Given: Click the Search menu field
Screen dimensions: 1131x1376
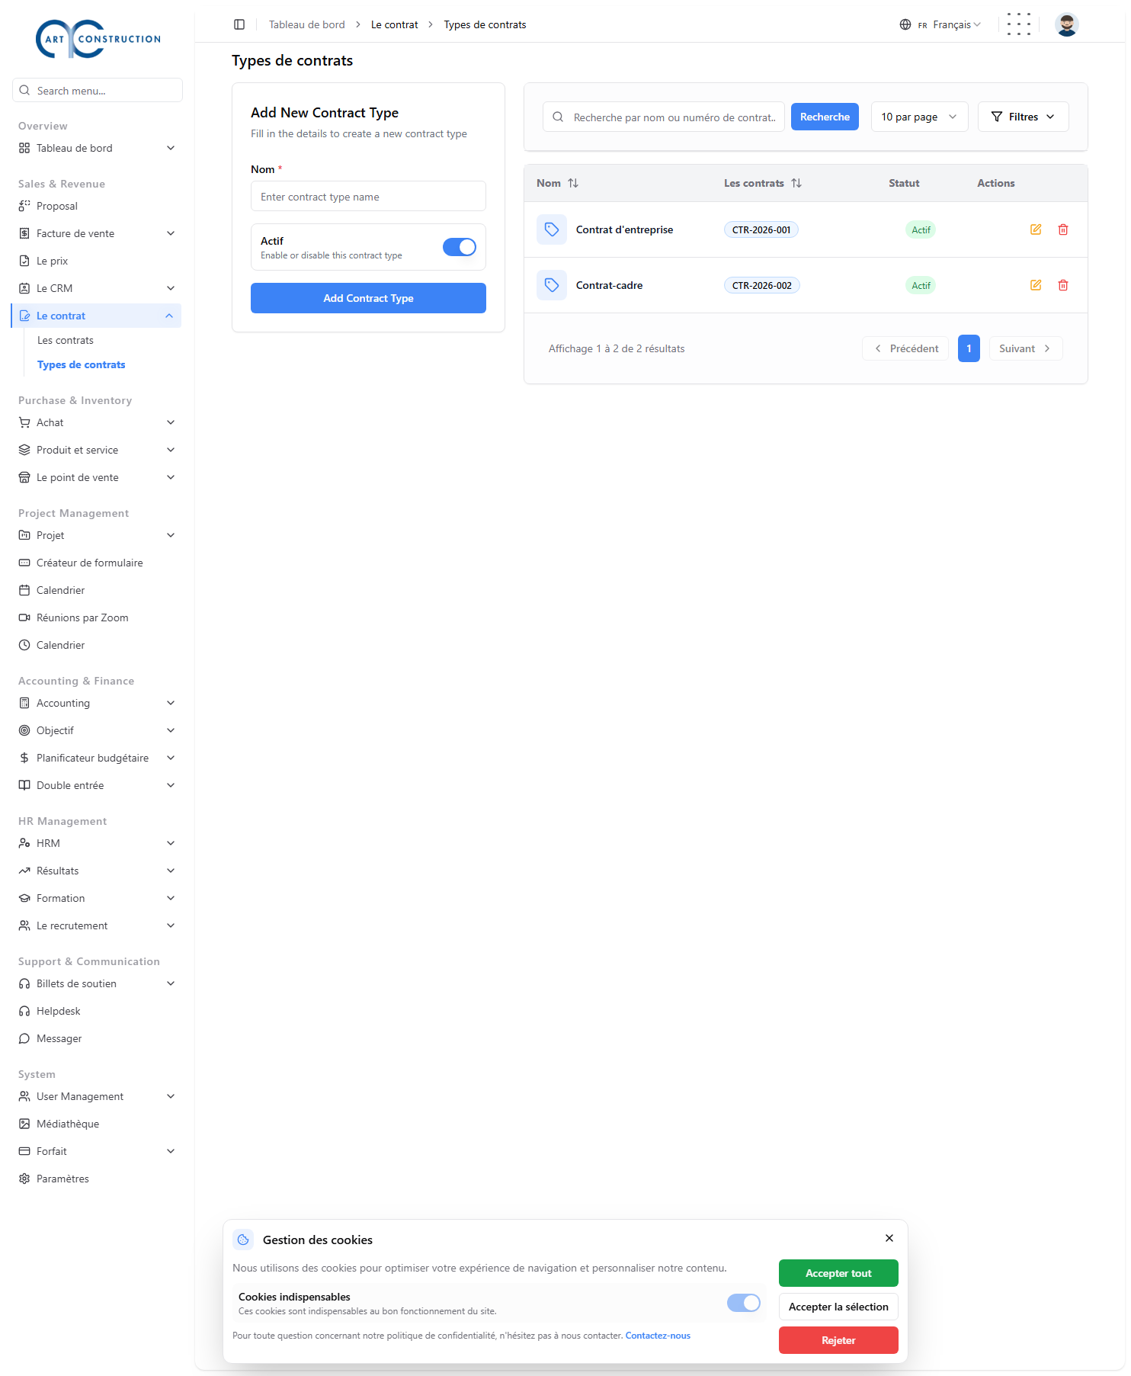Looking at the screenshot, I should tap(98, 90).
